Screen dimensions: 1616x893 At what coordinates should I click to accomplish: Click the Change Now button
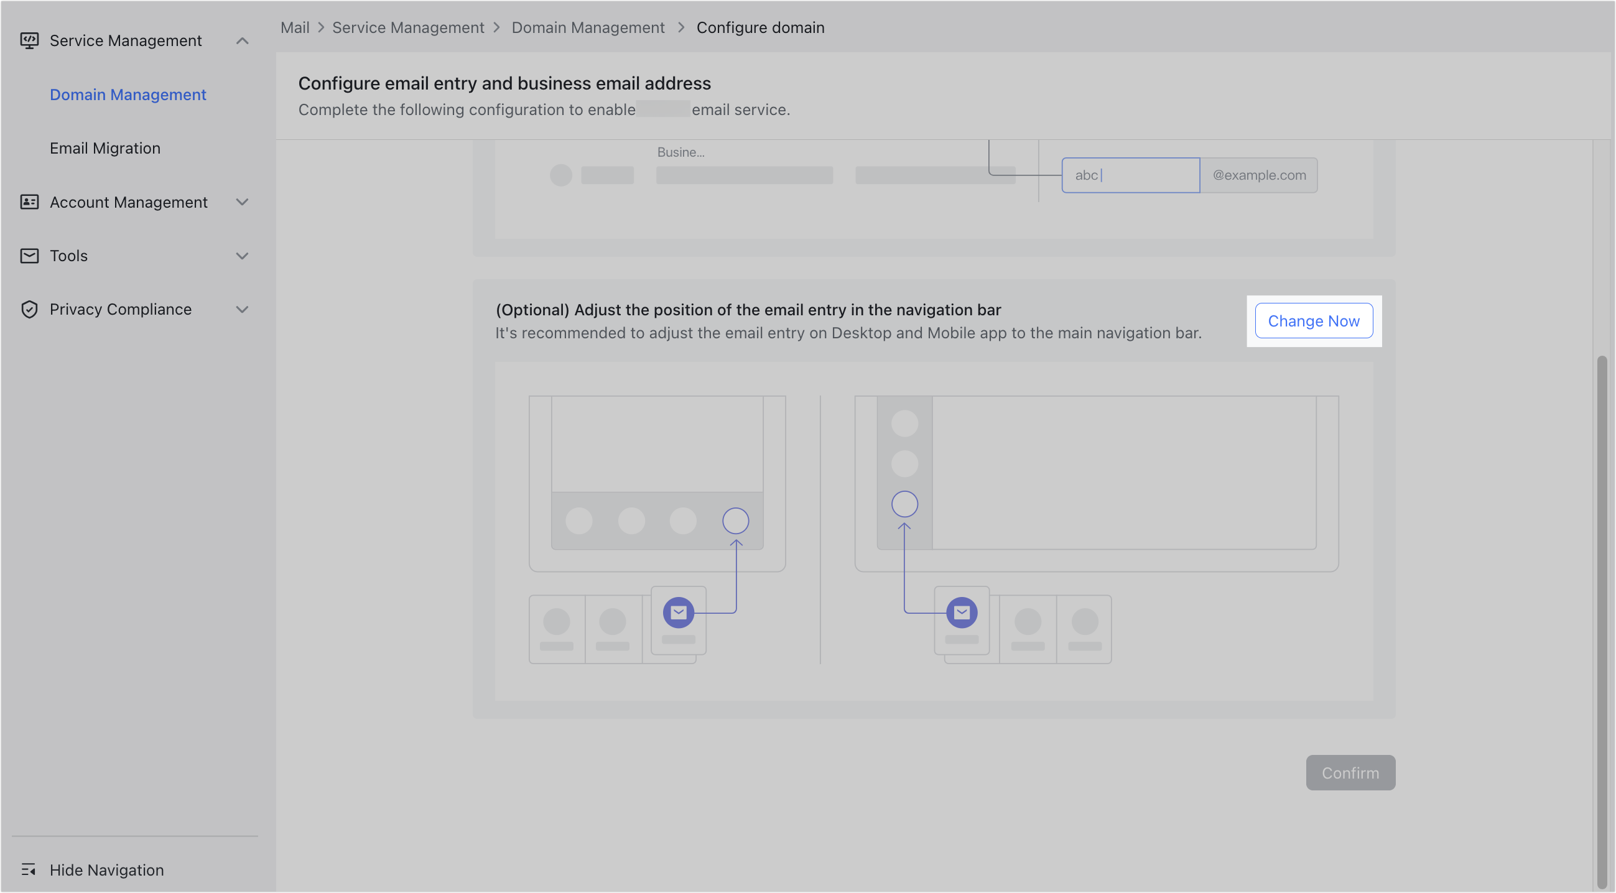1314,321
